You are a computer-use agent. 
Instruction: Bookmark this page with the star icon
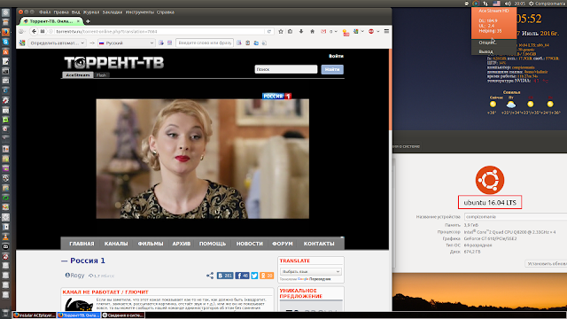click(281, 32)
